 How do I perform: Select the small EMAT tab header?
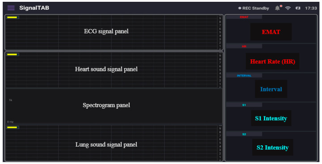point(244,17)
